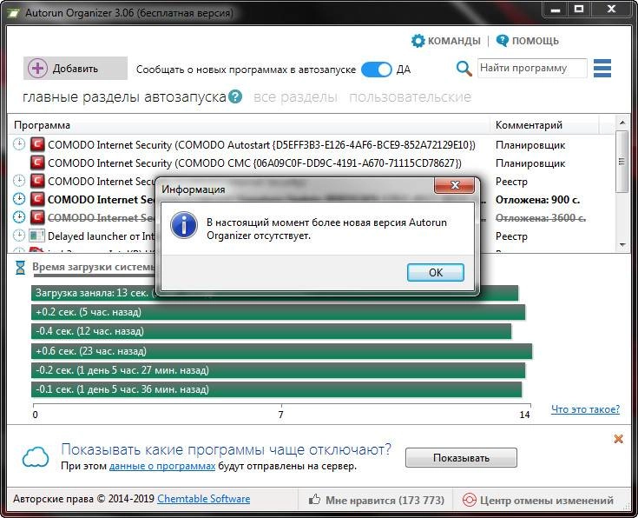Focus the Найти программу search field

pyautogui.click(x=532, y=68)
